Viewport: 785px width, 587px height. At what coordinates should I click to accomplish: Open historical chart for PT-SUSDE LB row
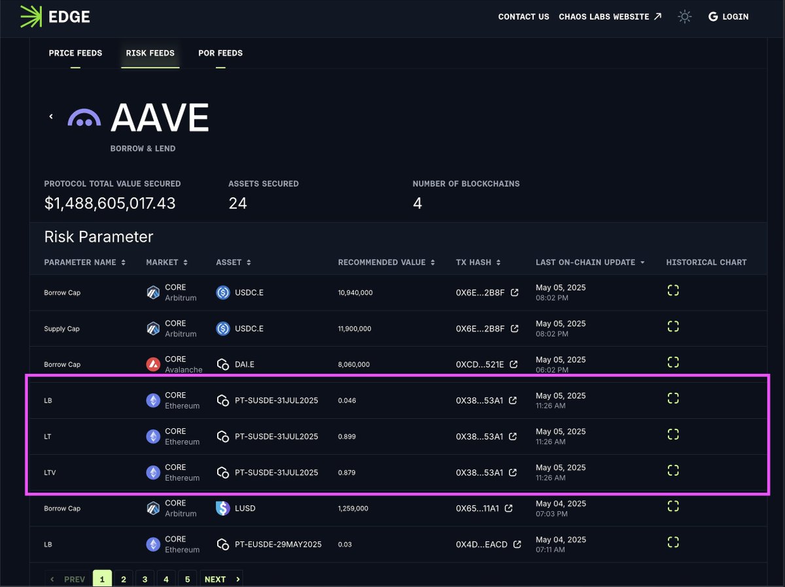[673, 398]
